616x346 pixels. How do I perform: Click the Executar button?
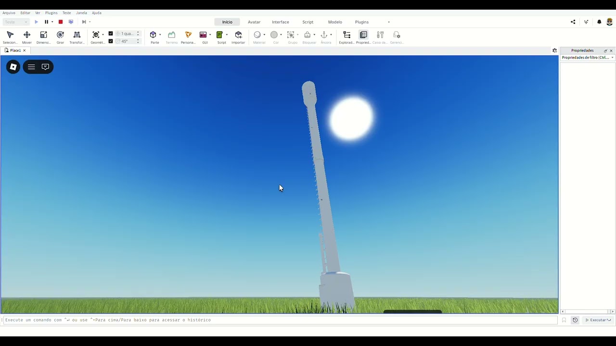tap(598, 320)
